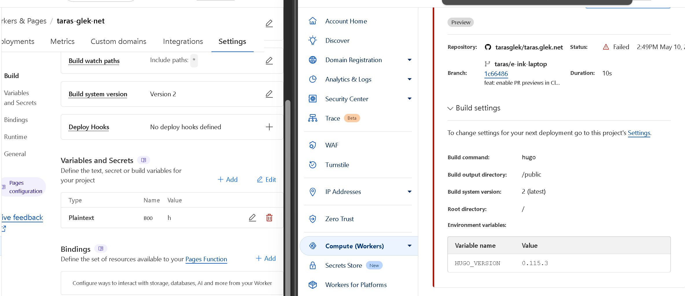Collapse Compute (Workers) submenu arrow
Image resolution: width=685 pixels, height=296 pixels.
[410, 246]
